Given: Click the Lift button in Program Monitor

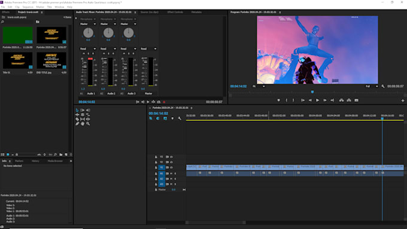Looking at the screenshot, I should pyautogui.click(x=341, y=100).
